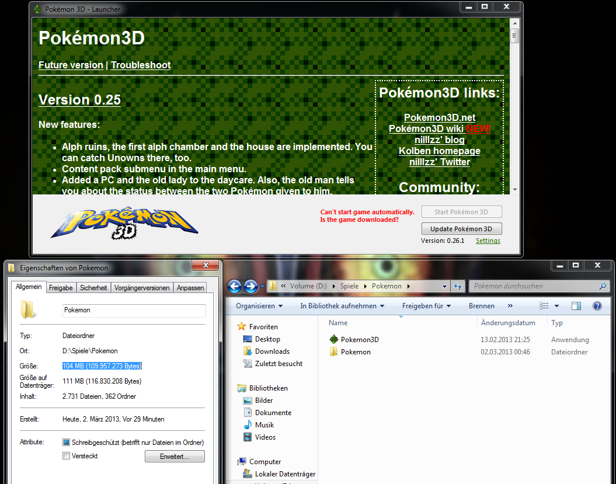The width and height of the screenshot is (616, 484).
Task: Click Brennen in Explorer toolbar
Action: [x=482, y=306]
